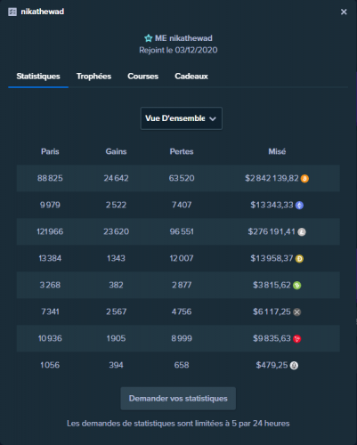Click the statistics request limit notice text
Image resolution: width=357 pixels, height=445 pixels.
pos(178,424)
